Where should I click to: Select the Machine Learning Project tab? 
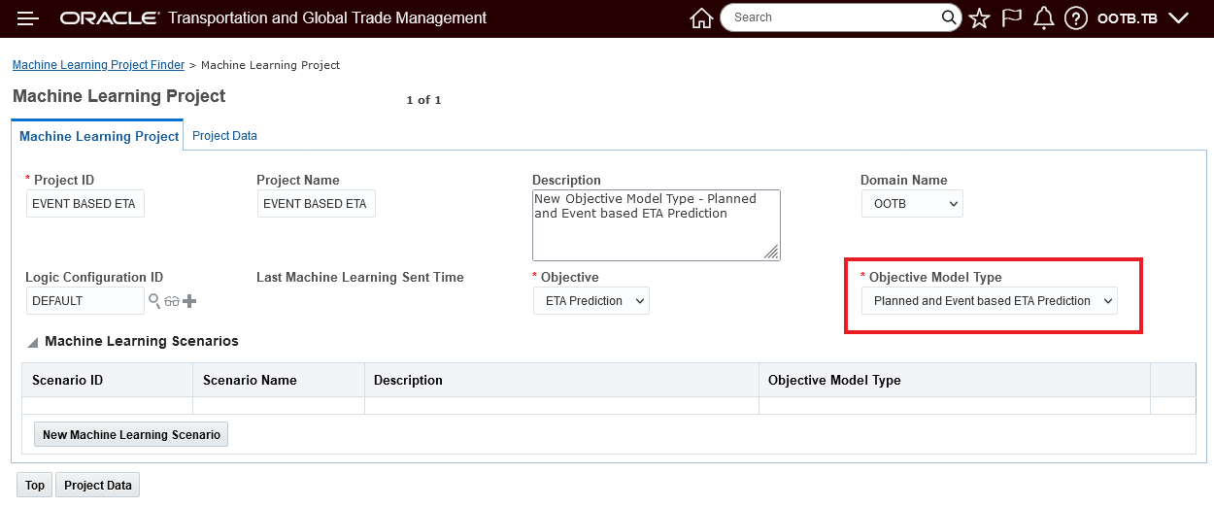(99, 136)
